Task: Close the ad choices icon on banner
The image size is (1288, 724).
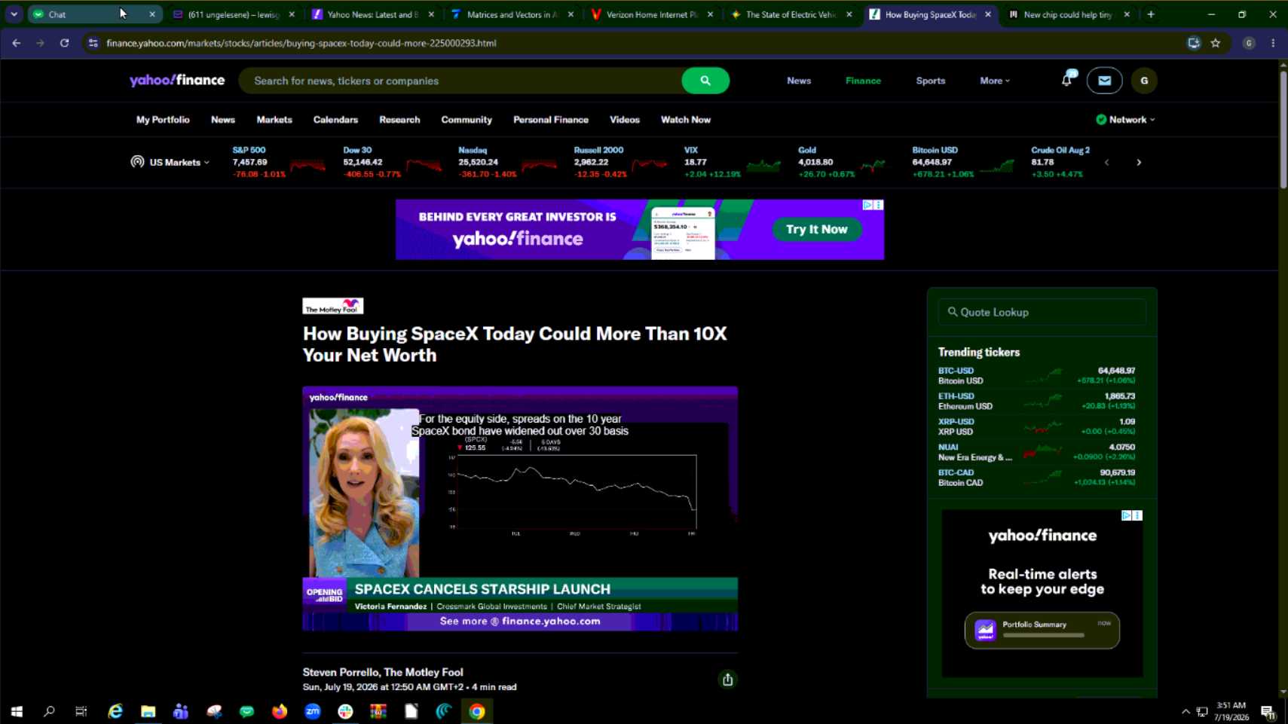Action: pyautogui.click(x=878, y=205)
